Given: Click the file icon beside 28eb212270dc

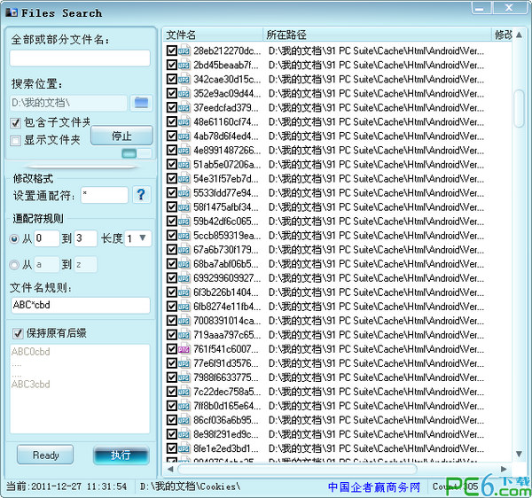Looking at the screenshot, I should (184, 51).
